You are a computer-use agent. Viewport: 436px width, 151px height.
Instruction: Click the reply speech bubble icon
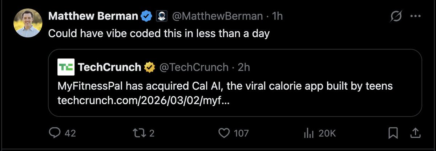pos(54,134)
